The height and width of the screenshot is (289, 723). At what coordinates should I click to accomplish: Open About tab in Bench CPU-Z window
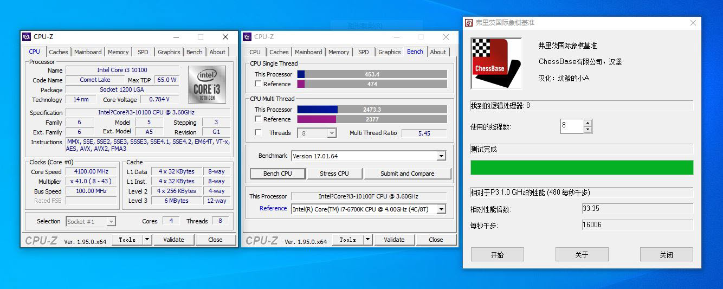coord(438,52)
